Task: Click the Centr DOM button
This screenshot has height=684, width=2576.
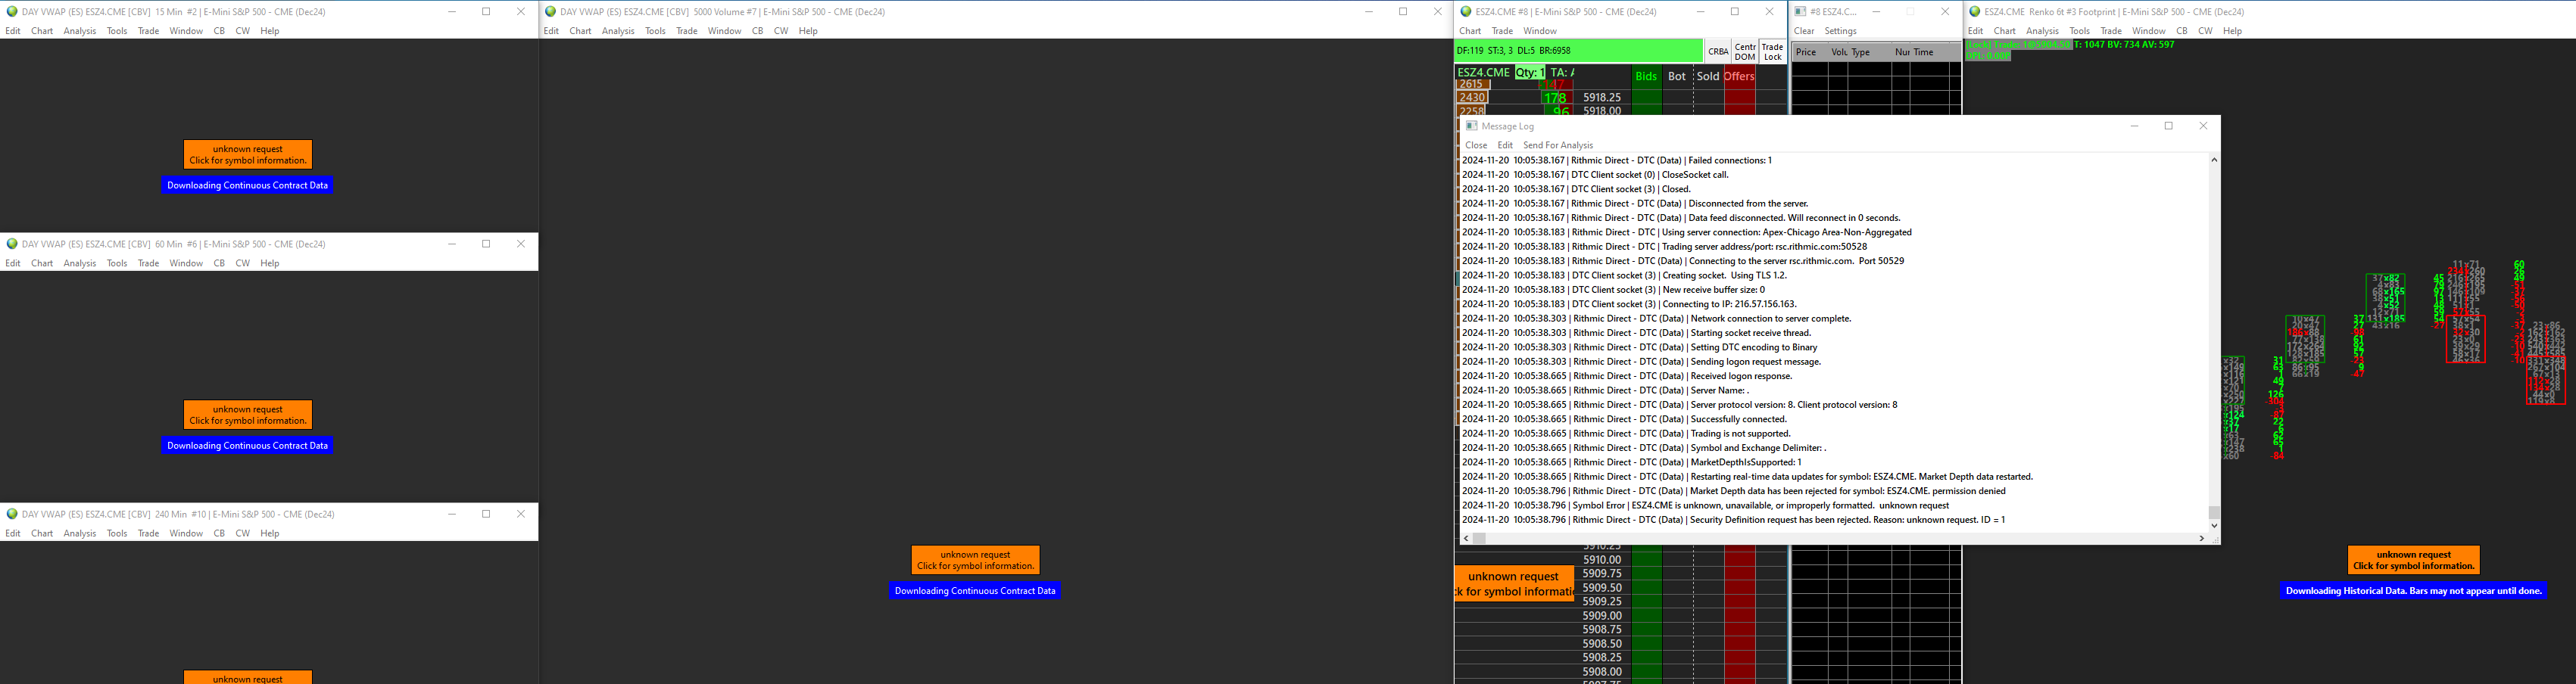Action: 1745,52
